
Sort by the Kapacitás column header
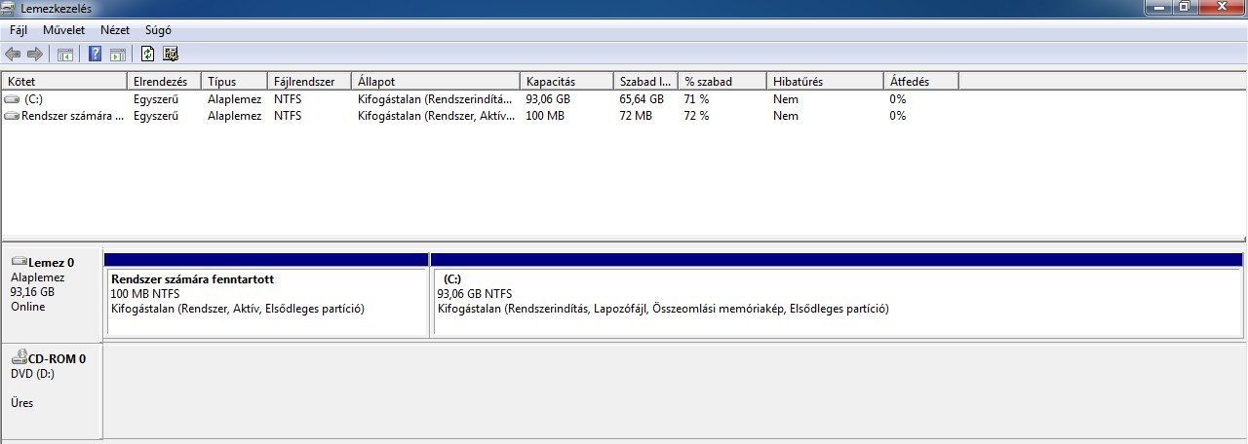pyautogui.click(x=566, y=82)
